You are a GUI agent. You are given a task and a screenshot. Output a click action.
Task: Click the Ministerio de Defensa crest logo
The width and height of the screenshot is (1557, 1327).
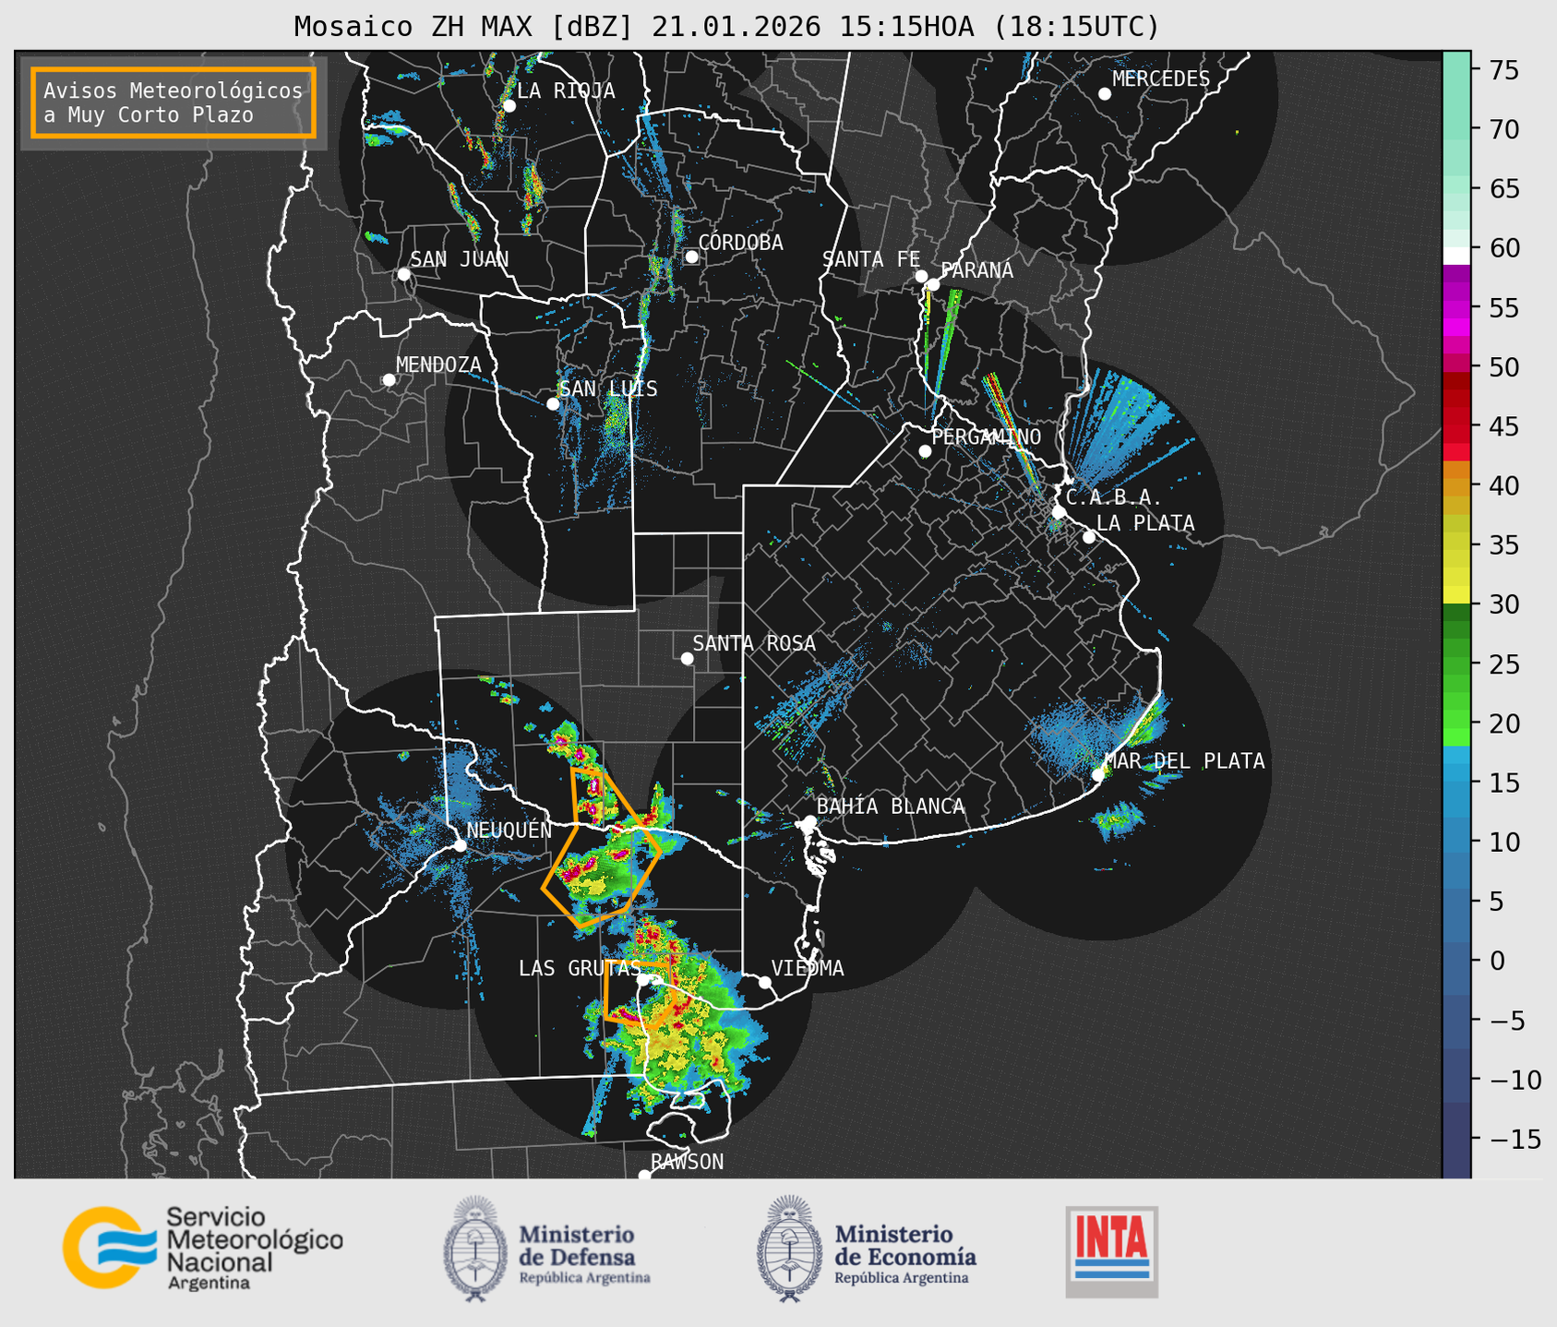[476, 1249]
